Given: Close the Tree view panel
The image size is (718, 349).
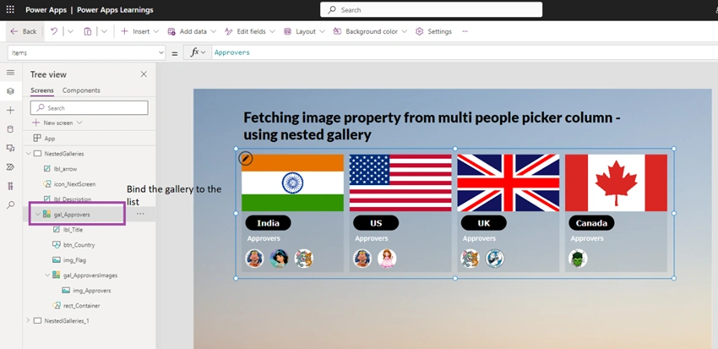Looking at the screenshot, I should click(x=144, y=74).
